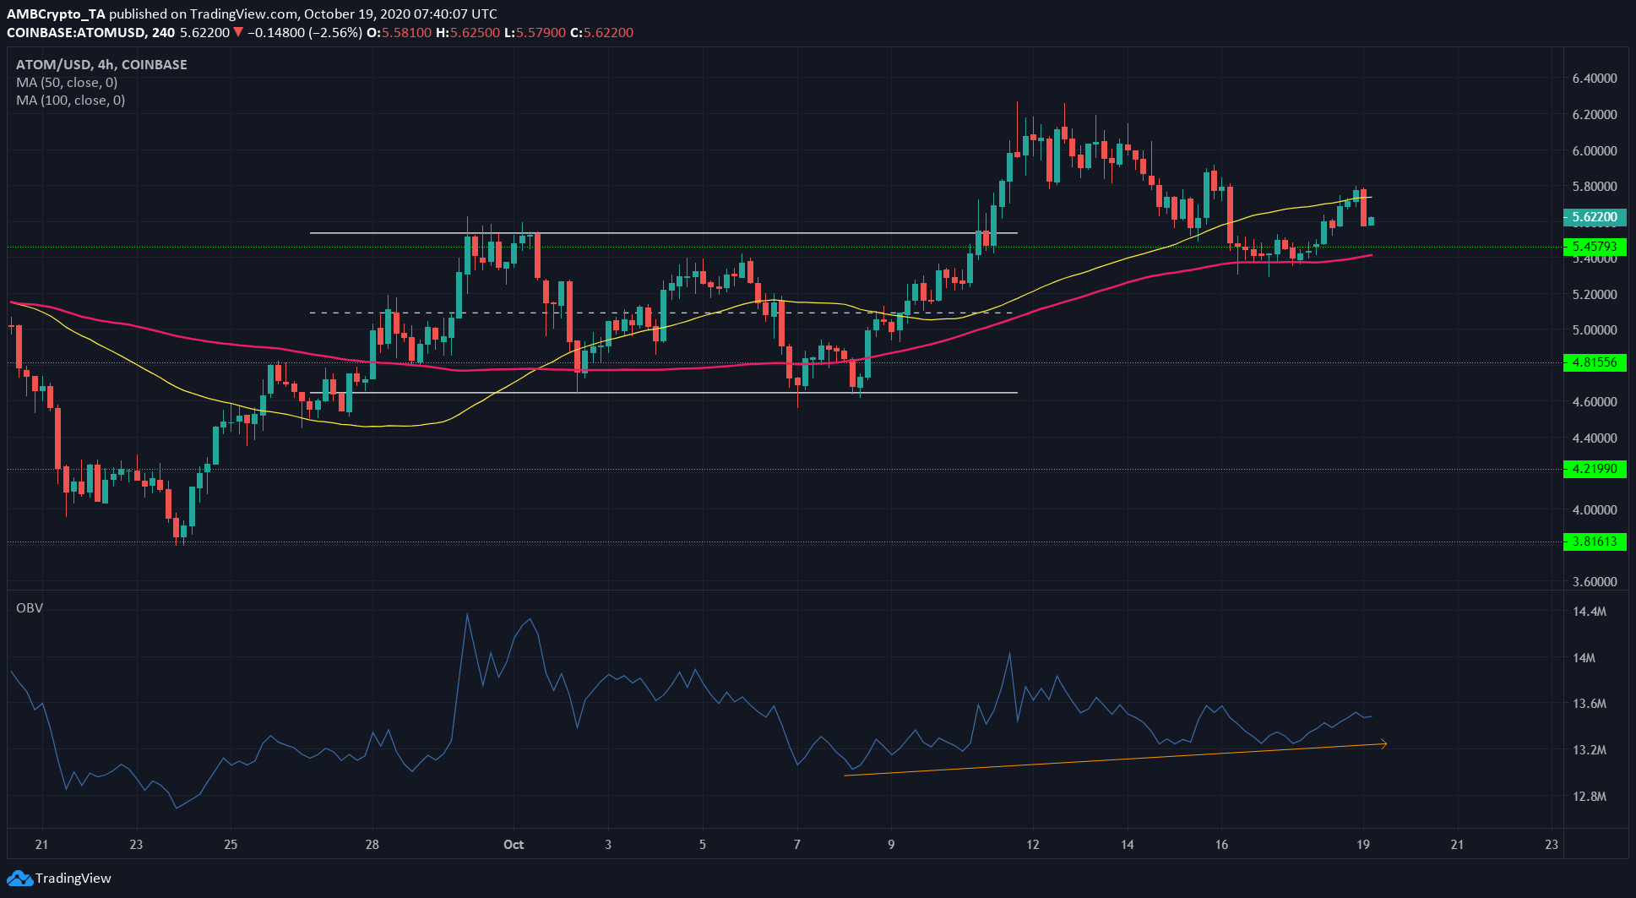This screenshot has height=898, width=1636.
Task: Click the 14M OBV axis label
Action: pos(1584,658)
